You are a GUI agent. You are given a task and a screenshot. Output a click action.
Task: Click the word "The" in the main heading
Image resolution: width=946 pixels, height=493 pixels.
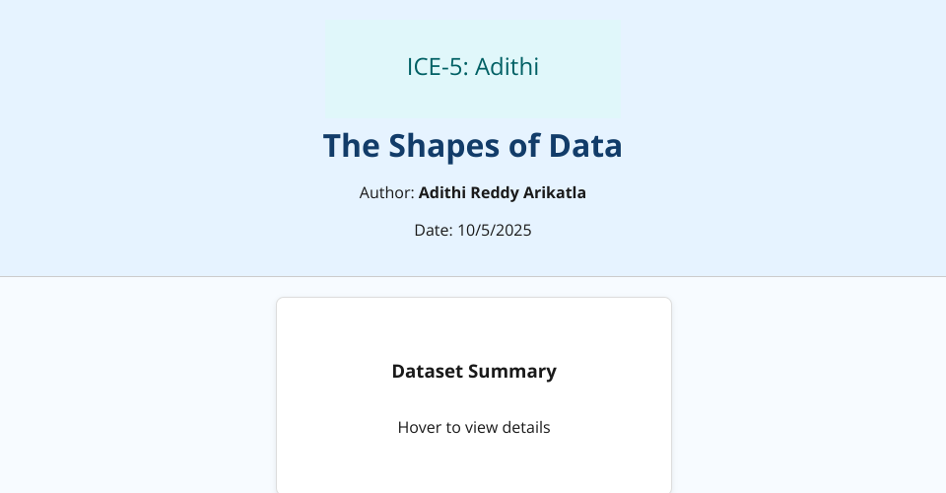pos(351,146)
